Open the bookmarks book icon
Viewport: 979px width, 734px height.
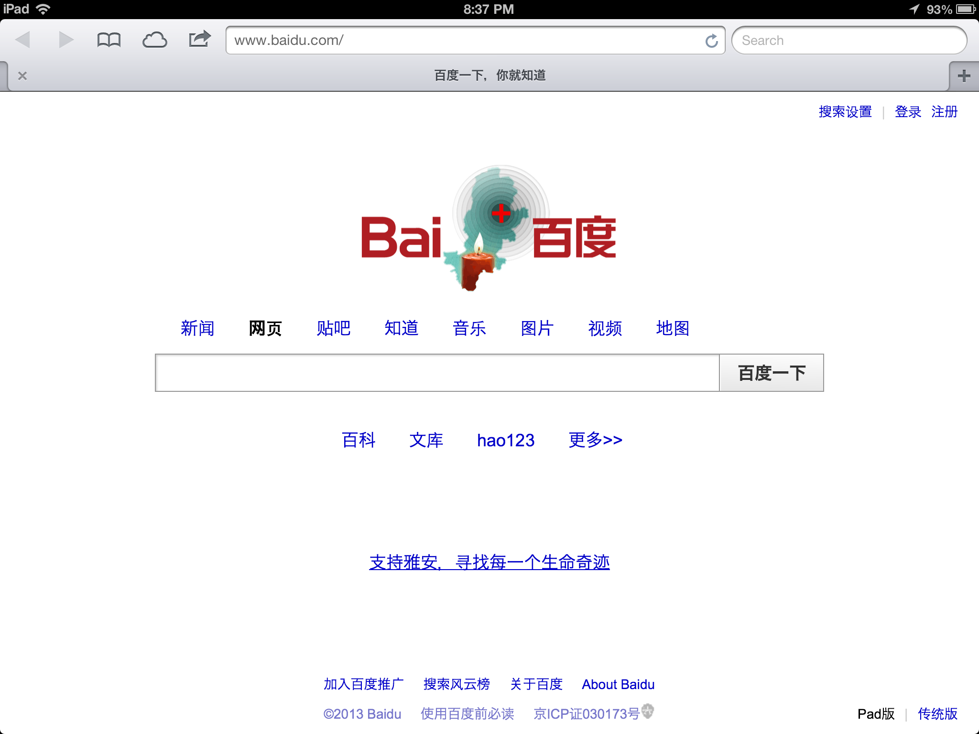tap(109, 40)
